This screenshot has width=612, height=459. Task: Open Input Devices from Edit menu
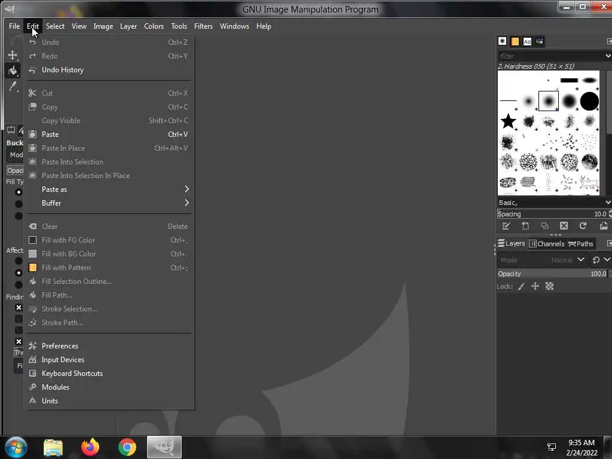[109, 359]
